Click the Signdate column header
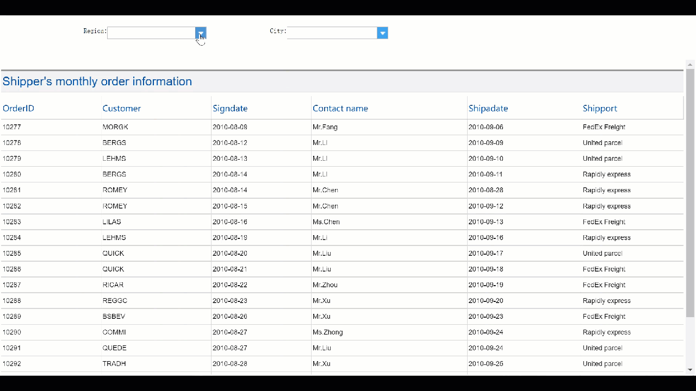This screenshot has width=696, height=391. click(230, 108)
